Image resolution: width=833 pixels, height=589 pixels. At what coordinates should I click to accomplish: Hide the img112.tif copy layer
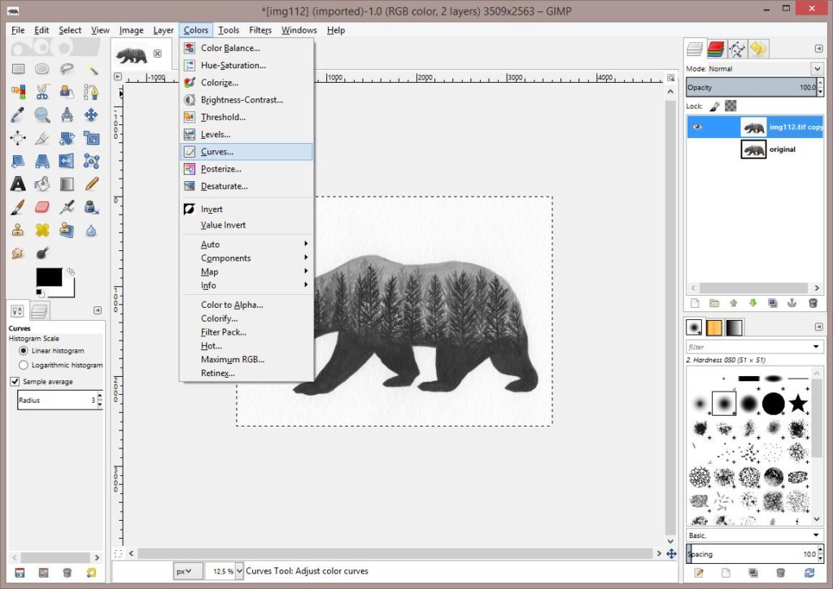[x=697, y=127]
